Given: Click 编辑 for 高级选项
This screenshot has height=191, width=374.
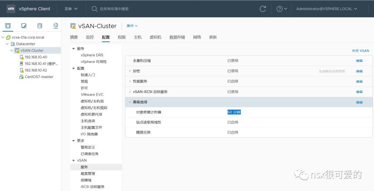Looking at the screenshot, I should coord(359,102).
